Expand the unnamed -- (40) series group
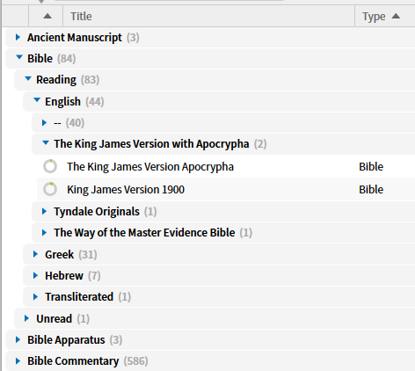415x371 pixels. click(x=44, y=122)
